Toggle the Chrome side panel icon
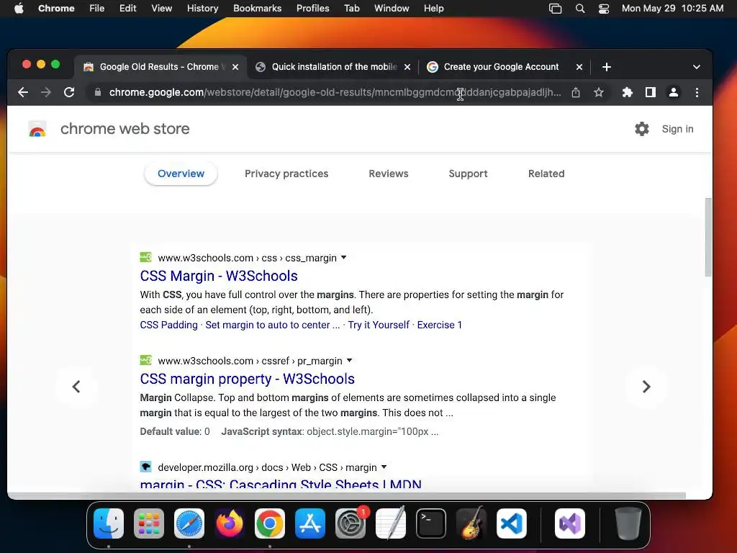Image resolution: width=737 pixels, height=553 pixels. pyautogui.click(x=651, y=93)
